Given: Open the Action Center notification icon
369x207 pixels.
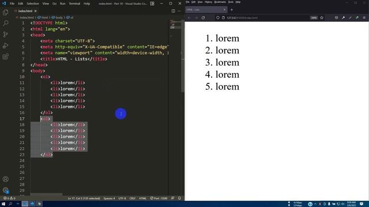Looking at the screenshot, I should click(362, 204).
